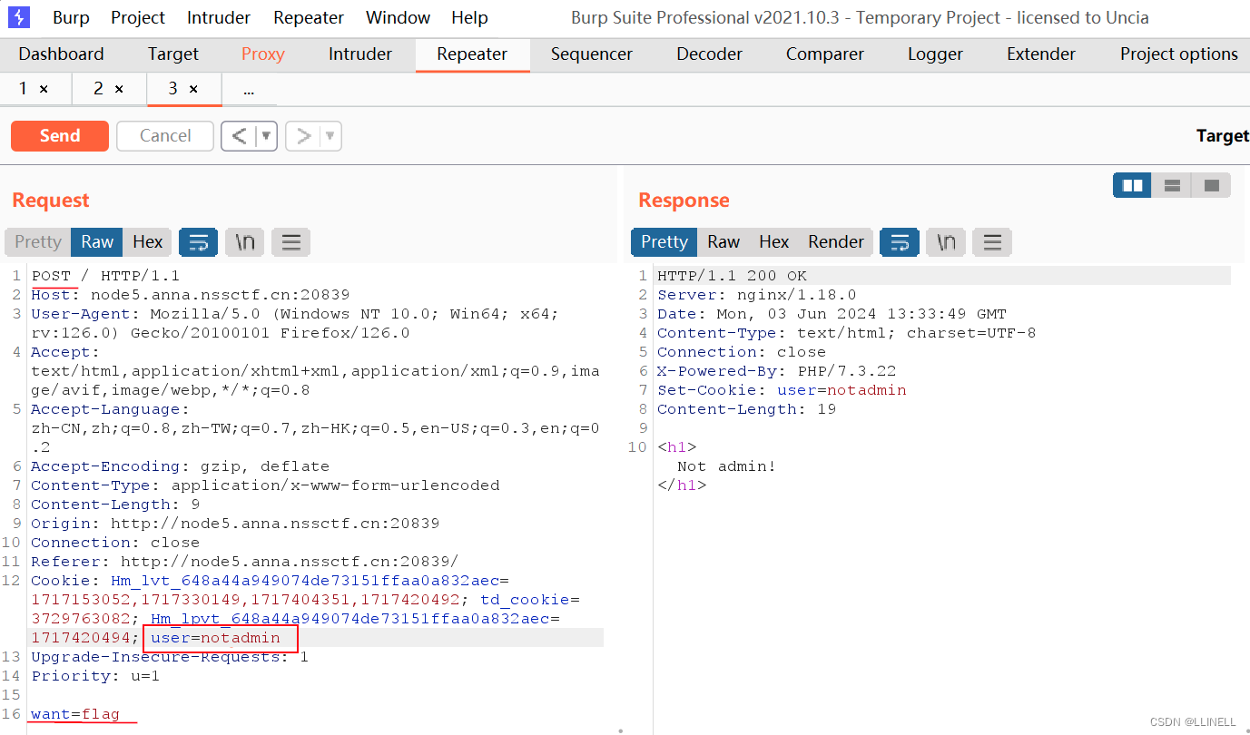Viewport: 1250px width, 735px height.
Task: Switch Response view to Hex
Action: point(774,241)
